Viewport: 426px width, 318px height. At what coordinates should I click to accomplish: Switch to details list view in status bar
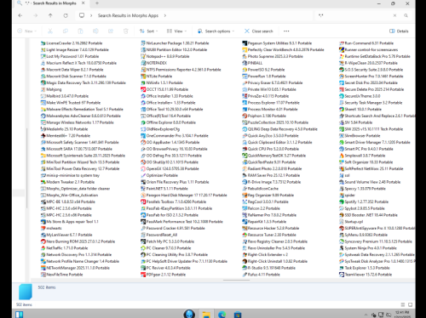[403, 304]
